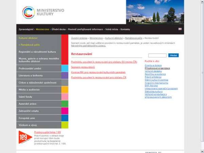This screenshot has width=204, height=153.
Task: Open Podmínky povolení k restaurování pro občany ČR
Action: tap(99, 78)
